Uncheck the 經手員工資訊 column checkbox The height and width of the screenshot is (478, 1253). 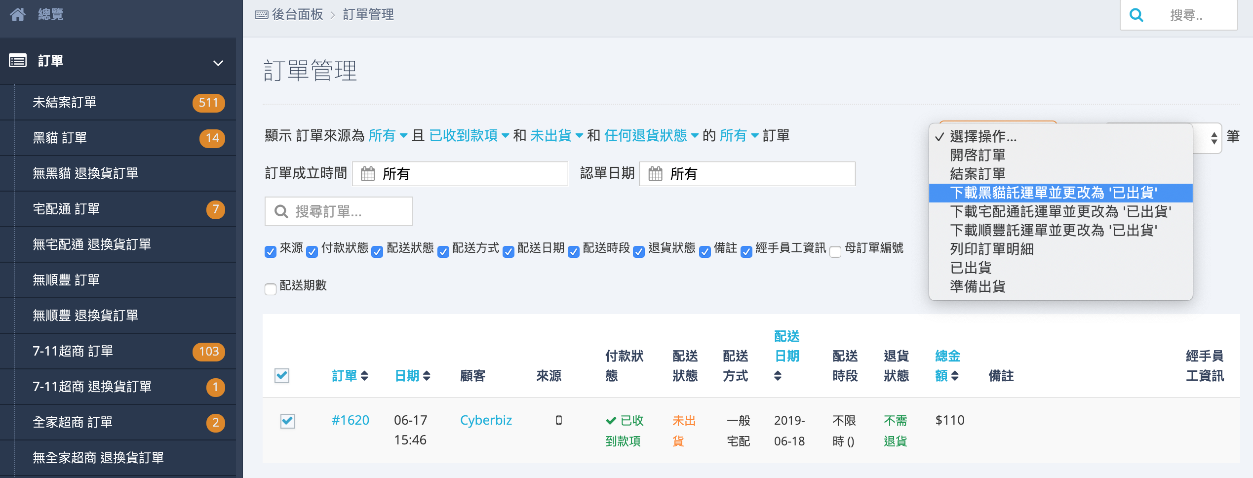click(746, 252)
